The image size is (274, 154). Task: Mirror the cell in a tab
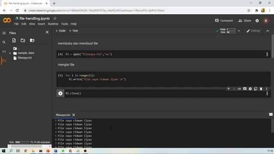coord(256,89)
